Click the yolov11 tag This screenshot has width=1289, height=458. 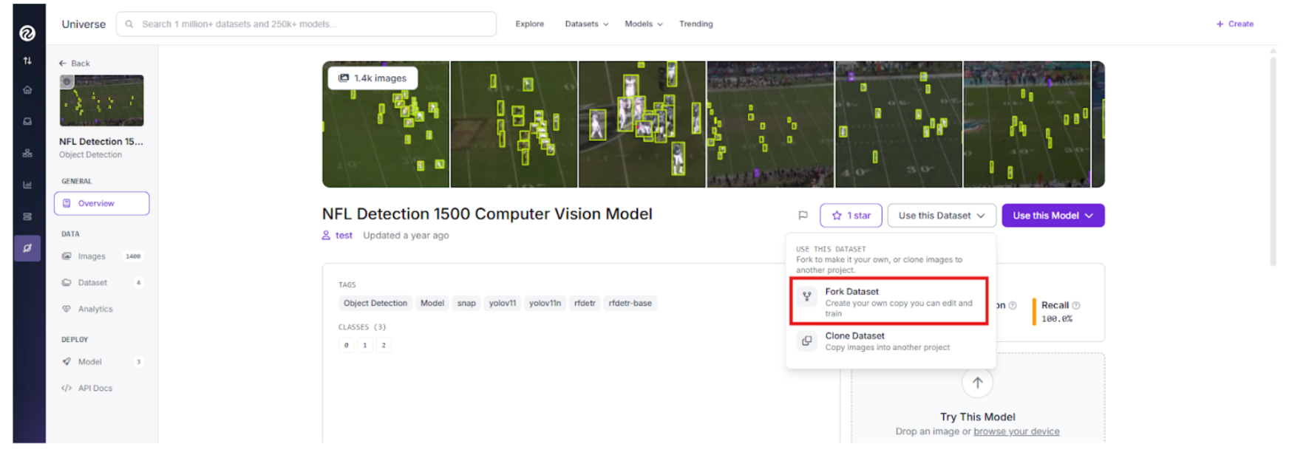click(503, 304)
